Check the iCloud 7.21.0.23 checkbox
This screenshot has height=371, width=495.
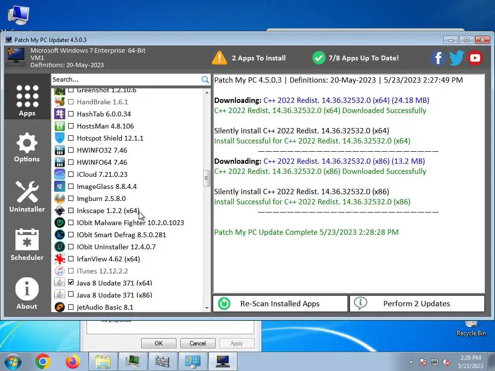(71, 174)
